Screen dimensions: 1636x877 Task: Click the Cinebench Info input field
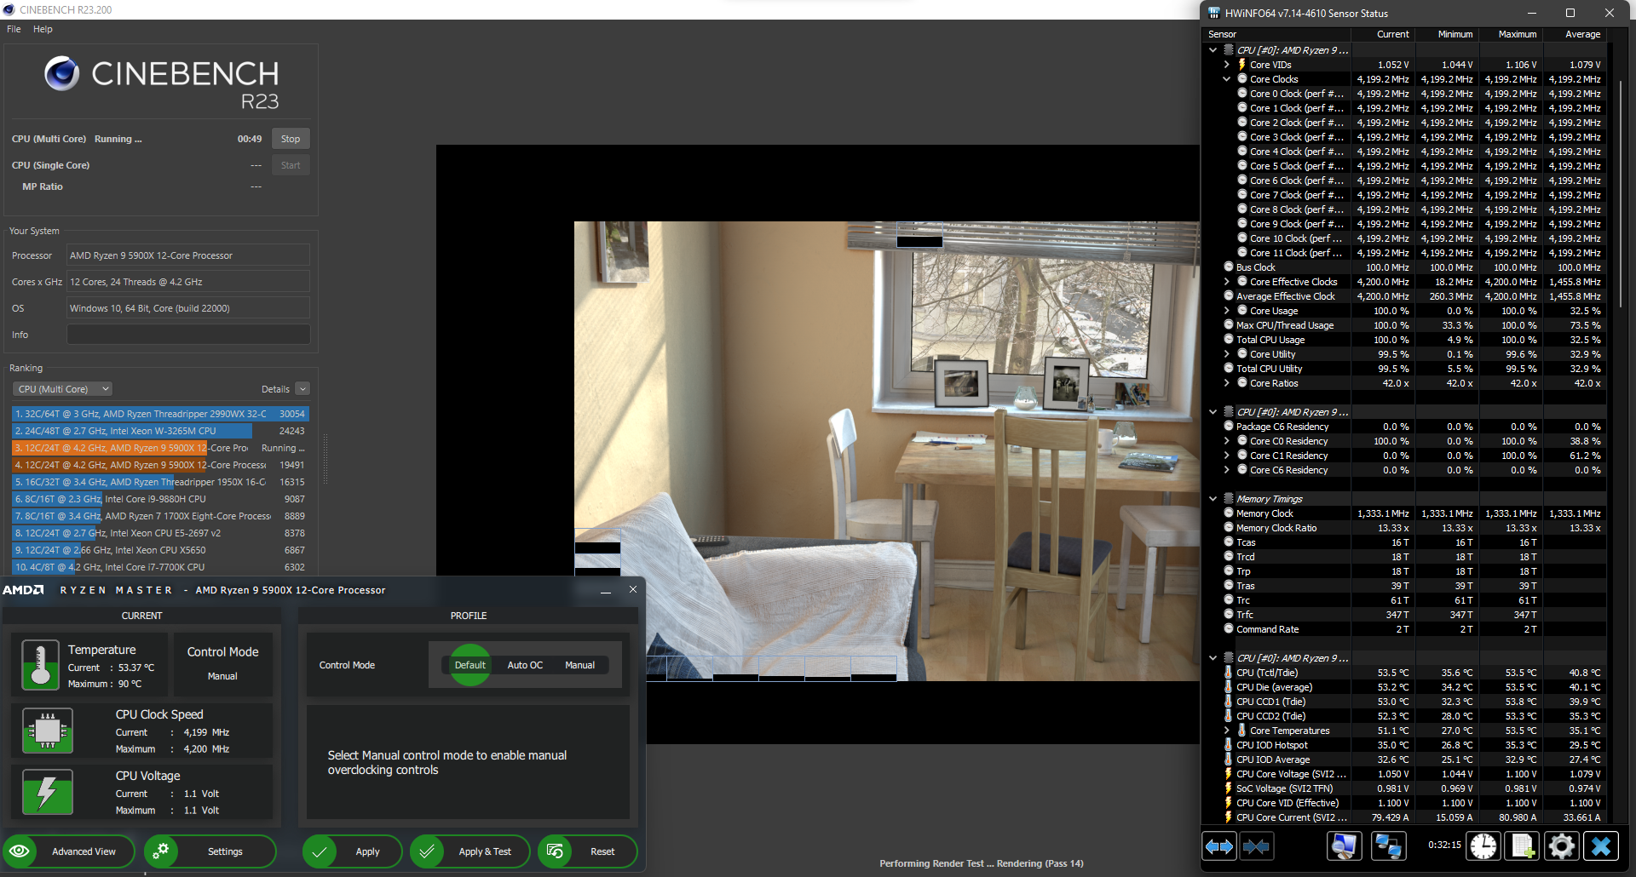click(x=188, y=335)
